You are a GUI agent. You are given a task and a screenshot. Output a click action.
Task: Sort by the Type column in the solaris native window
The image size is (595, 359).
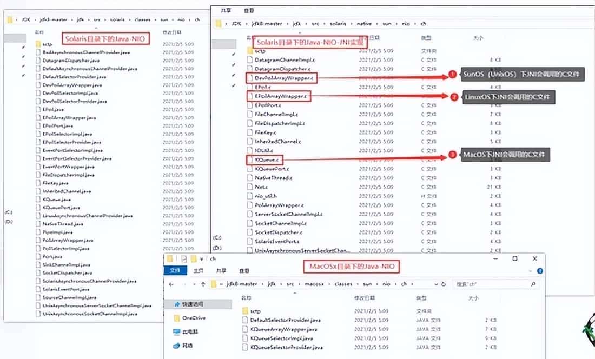[426, 38]
